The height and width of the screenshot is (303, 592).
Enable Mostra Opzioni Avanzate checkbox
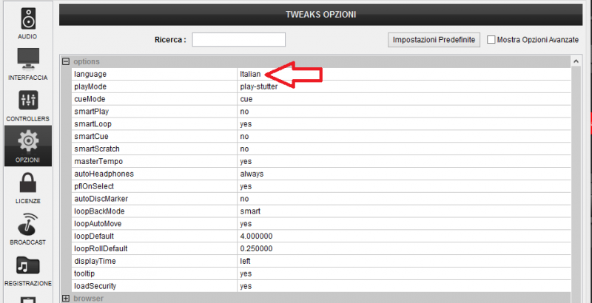click(491, 40)
